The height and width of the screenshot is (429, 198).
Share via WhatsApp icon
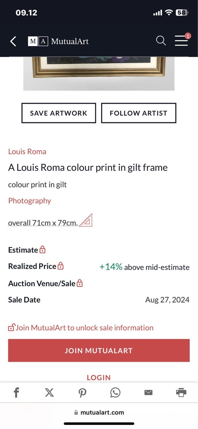point(115,393)
